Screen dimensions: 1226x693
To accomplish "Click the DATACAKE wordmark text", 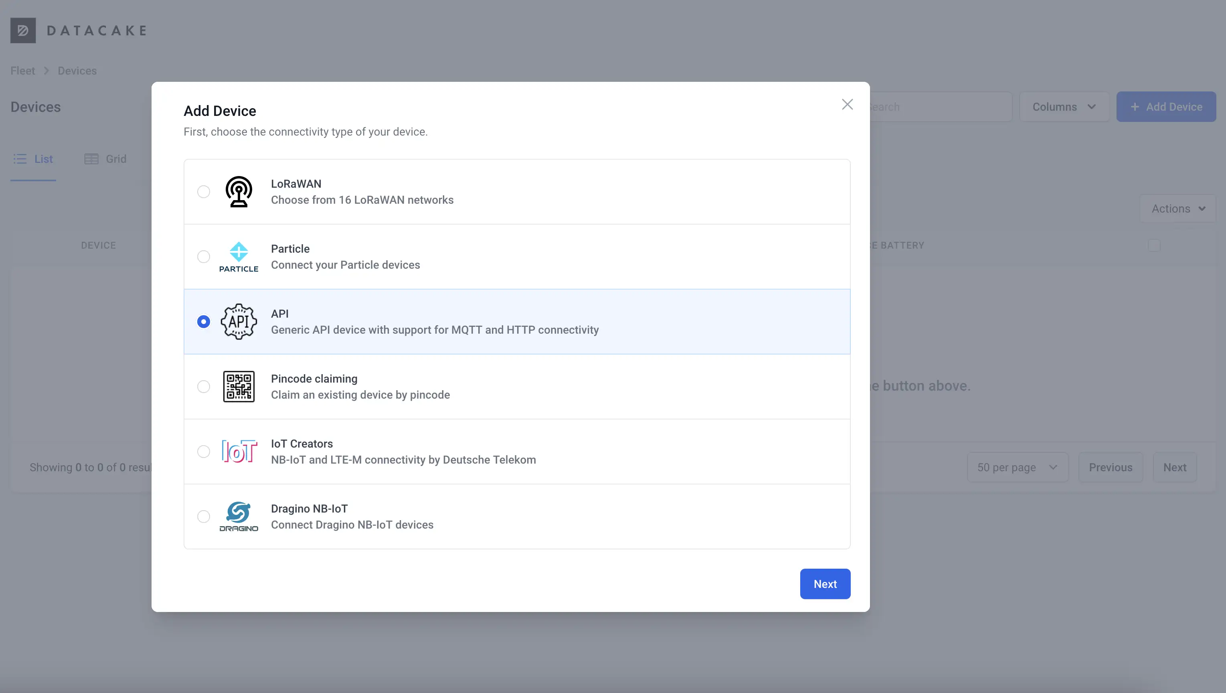I will click(x=97, y=30).
